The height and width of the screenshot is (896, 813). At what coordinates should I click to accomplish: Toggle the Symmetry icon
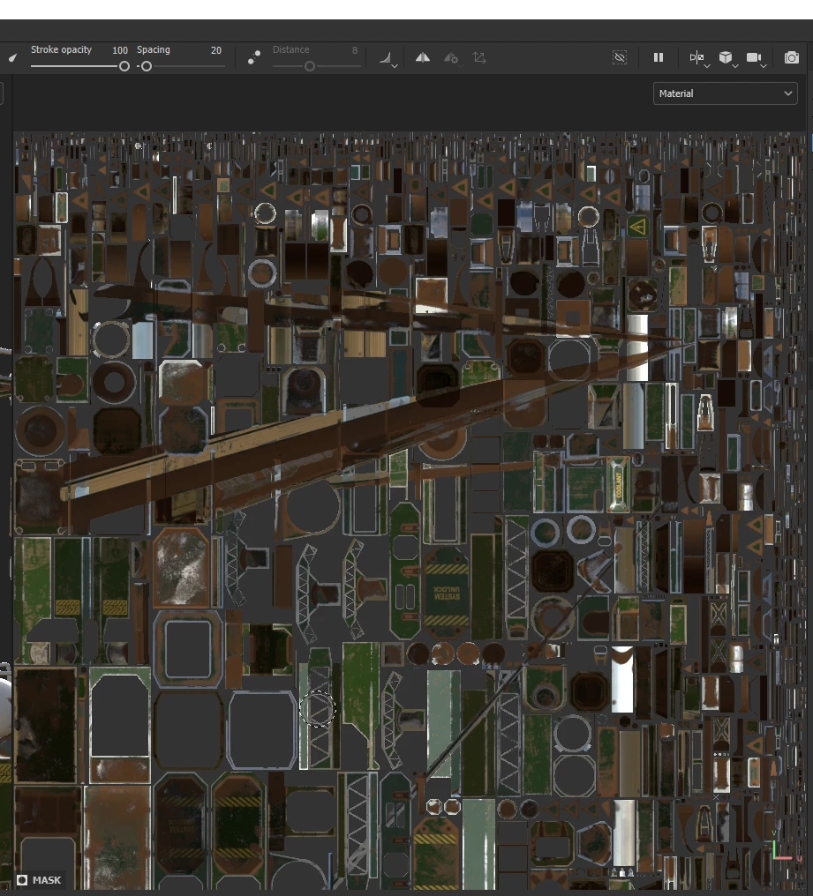pyautogui.click(x=423, y=57)
